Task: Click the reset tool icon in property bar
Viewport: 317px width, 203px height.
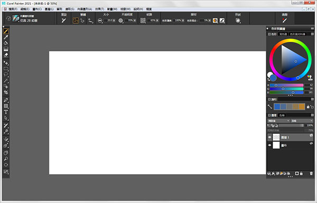Action: point(64,21)
